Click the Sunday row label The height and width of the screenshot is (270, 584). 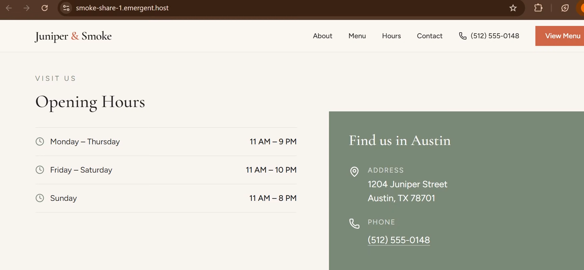[x=64, y=198]
